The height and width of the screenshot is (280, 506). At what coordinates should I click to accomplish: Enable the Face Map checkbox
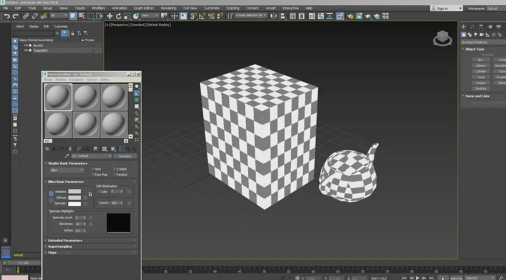(93, 175)
